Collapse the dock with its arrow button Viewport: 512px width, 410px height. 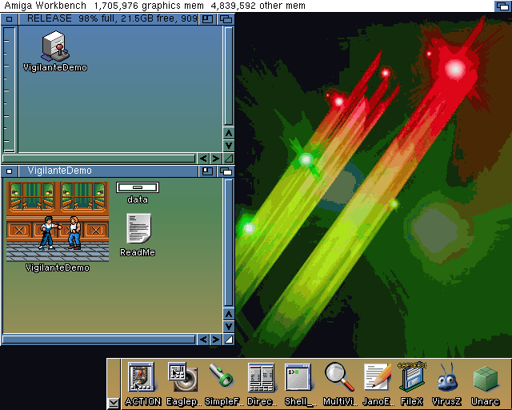click(x=114, y=403)
